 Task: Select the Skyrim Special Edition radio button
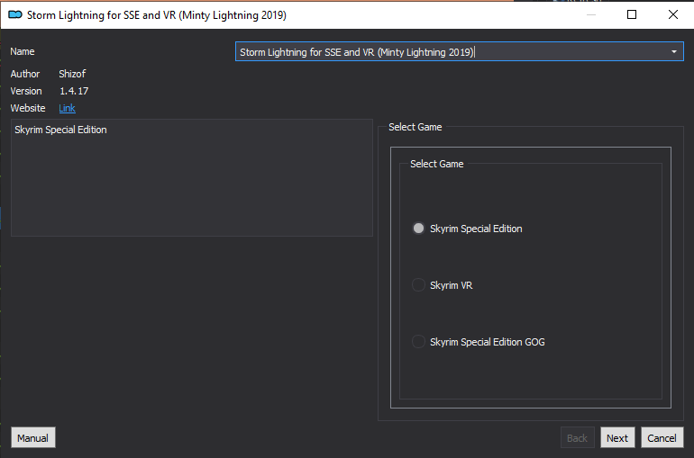(x=418, y=229)
